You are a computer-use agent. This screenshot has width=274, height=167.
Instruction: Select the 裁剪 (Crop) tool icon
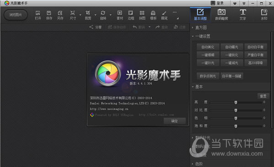coord(88,15)
